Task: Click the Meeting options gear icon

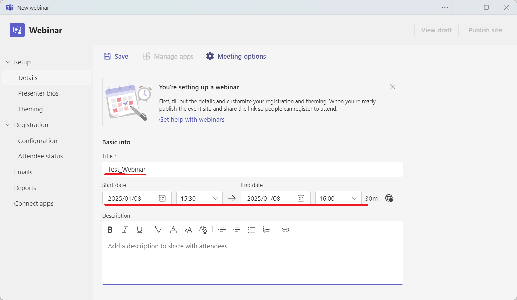Action: click(x=210, y=56)
